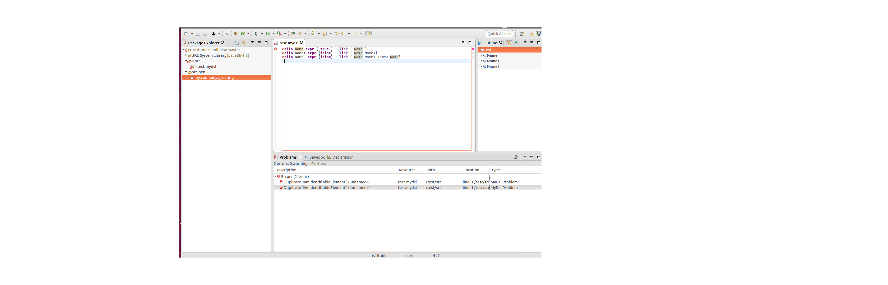Click the Forward navigation arrow icon
This screenshot has width=888, height=285.
(355, 34)
